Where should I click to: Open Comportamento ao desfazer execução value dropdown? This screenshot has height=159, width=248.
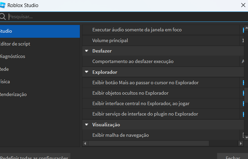tap(242, 61)
